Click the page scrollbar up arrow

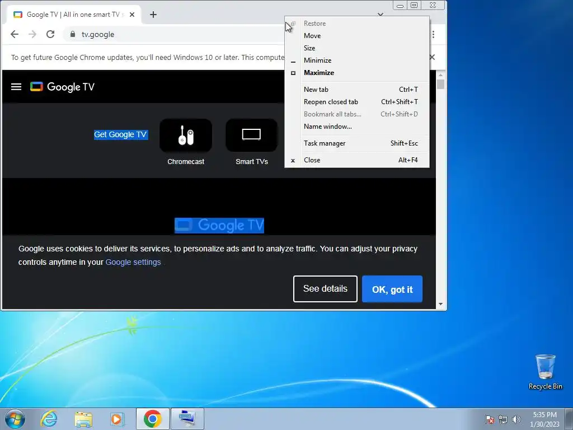tap(441, 74)
